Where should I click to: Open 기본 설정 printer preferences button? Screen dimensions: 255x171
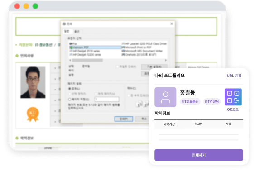click(x=154, y=66)
